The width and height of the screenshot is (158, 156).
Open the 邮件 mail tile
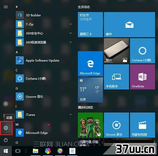[130, 25]
